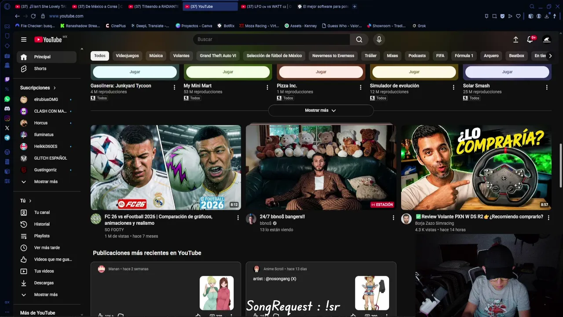This screenshot has width=563, height=317.
Task: Open the Suscripciones section header
Action: coord(38,88)
